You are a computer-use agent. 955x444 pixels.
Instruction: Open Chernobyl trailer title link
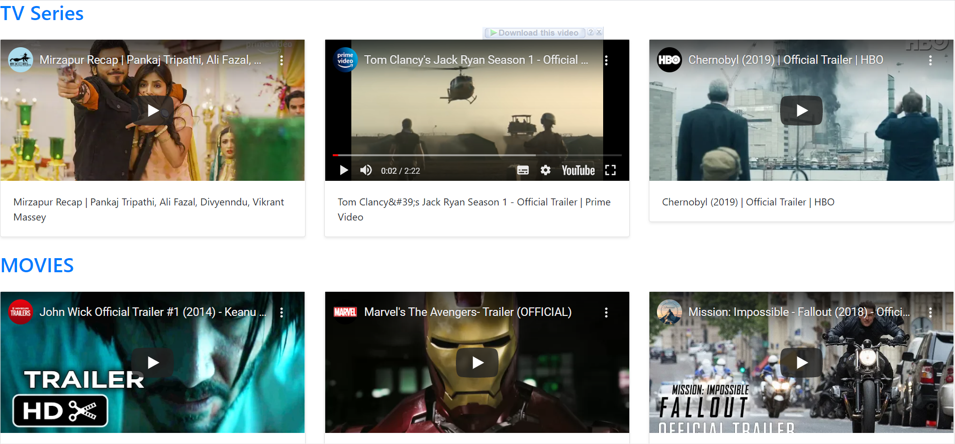tap(786, 60)
